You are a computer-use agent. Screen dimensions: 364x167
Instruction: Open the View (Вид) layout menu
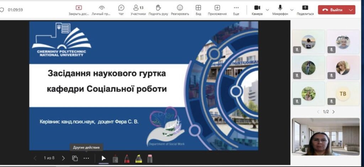pos(198,9)
